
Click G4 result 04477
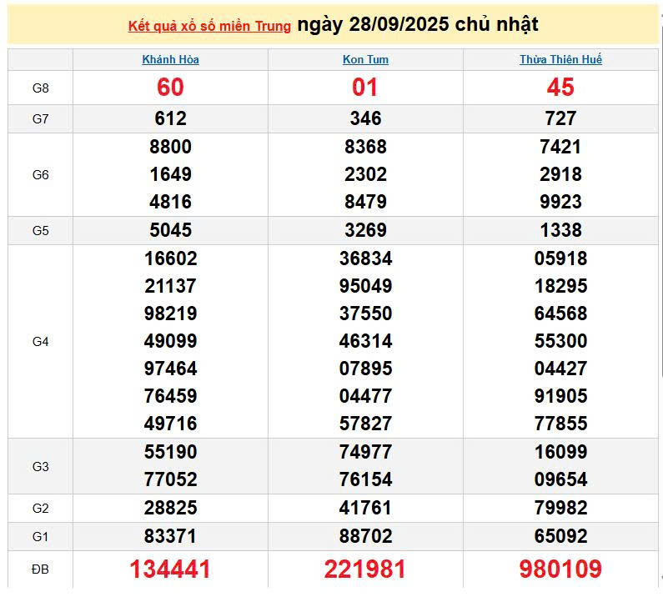[365, 396]
